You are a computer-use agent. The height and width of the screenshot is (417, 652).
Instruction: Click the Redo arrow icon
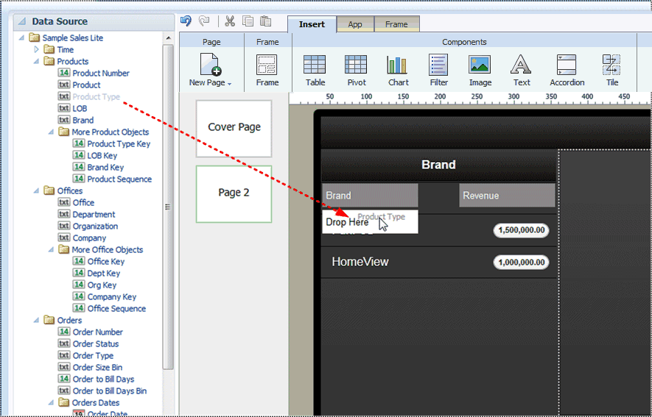[204, 21]
